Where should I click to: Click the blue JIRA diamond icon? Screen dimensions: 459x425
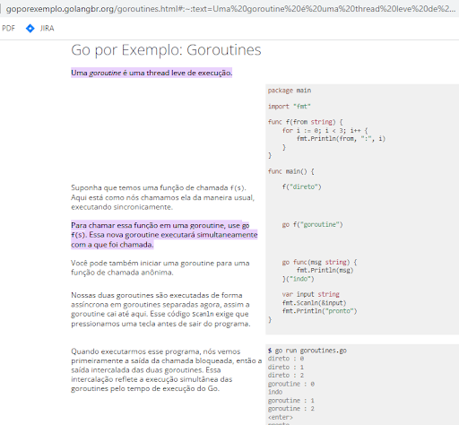[30, 29]
